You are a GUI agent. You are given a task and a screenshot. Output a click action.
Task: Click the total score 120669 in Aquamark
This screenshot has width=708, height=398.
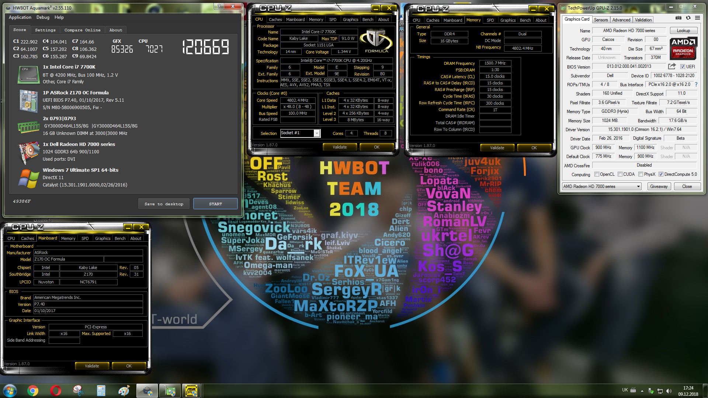[x=206, y=47]
